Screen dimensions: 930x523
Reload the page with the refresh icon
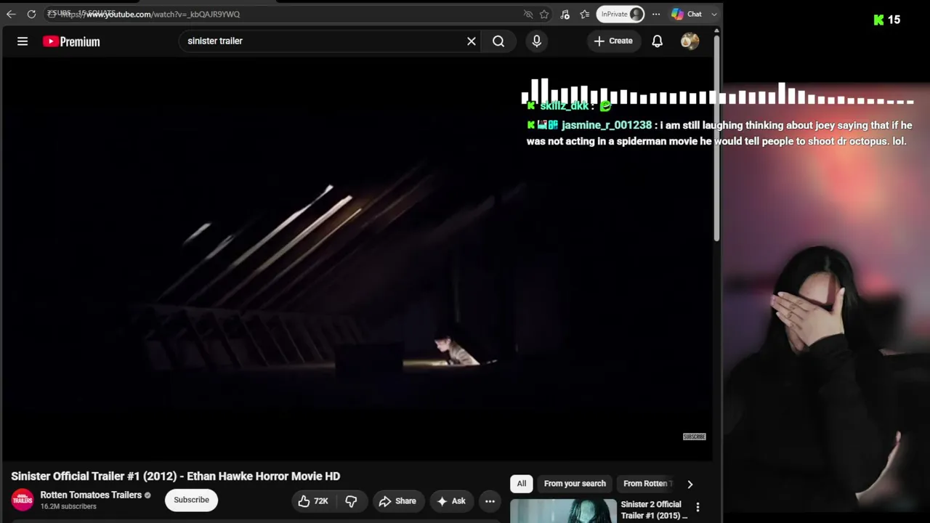(31, 15)
